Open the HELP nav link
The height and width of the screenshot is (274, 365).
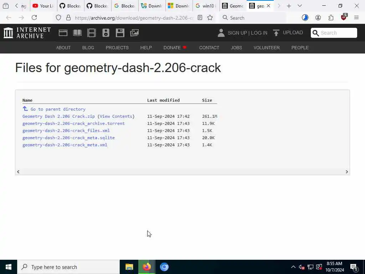pos(146,48)
